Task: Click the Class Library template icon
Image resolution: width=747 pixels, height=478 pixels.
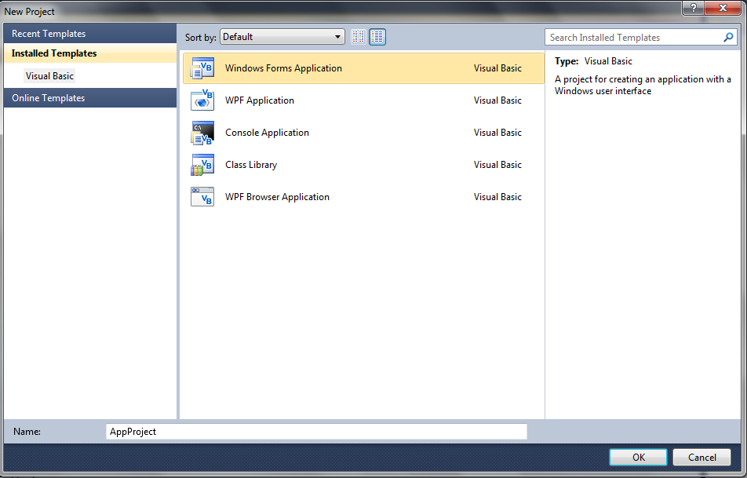Action: click(x=202, y=164)
